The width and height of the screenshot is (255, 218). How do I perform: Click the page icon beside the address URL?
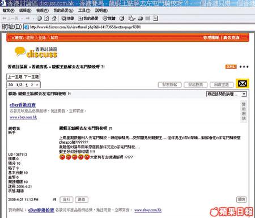(x=26, y=27)
